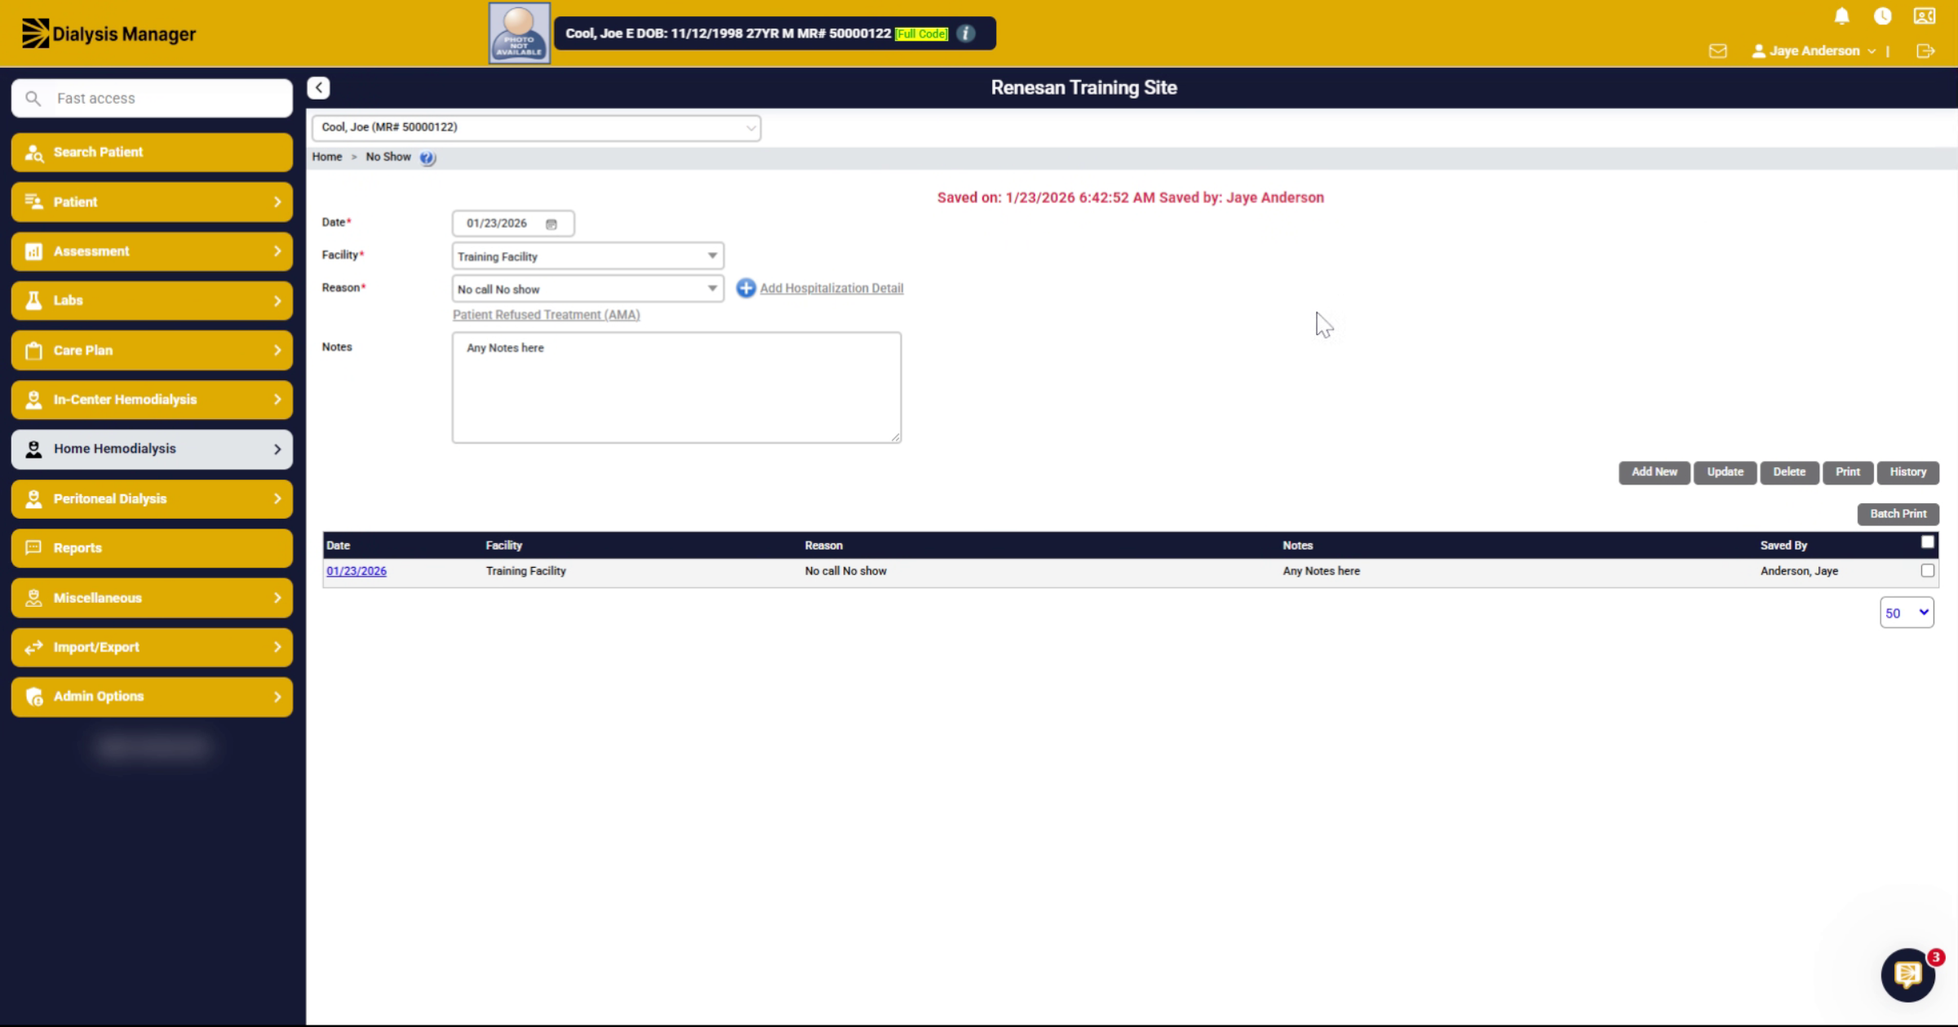Open the contact card icon in header

tap(1925, 16)
